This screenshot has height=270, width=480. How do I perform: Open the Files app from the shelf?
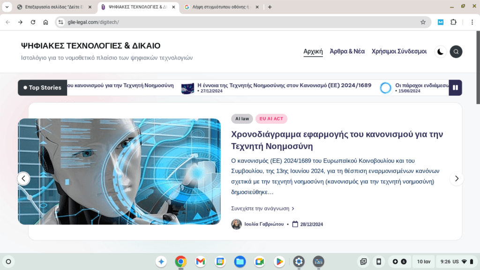pyautogui.click(x=240, y=262)
